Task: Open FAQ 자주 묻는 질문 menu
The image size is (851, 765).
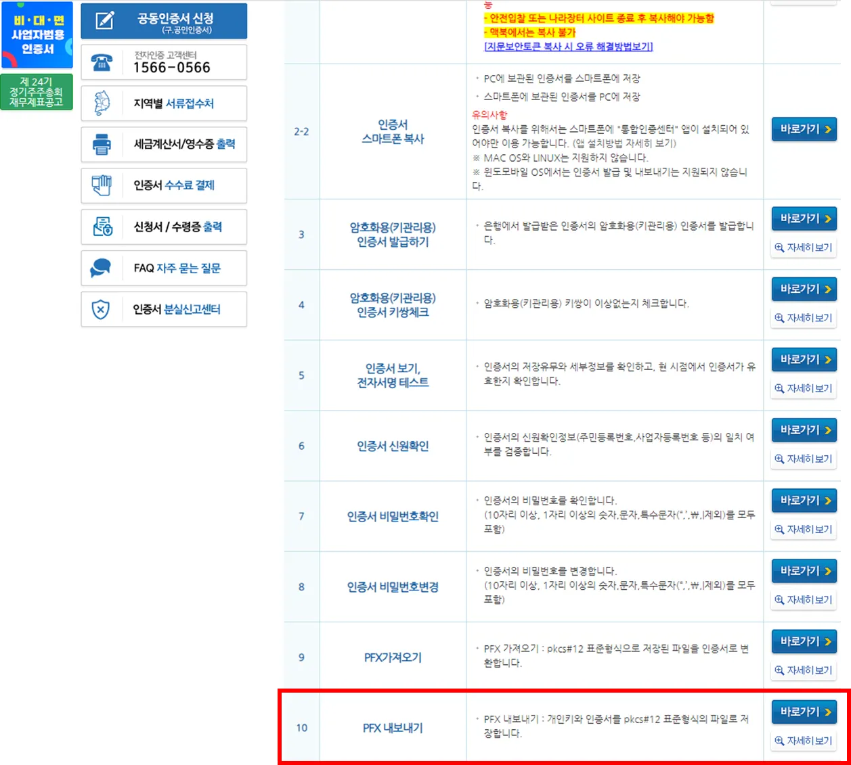Action: 164,268
